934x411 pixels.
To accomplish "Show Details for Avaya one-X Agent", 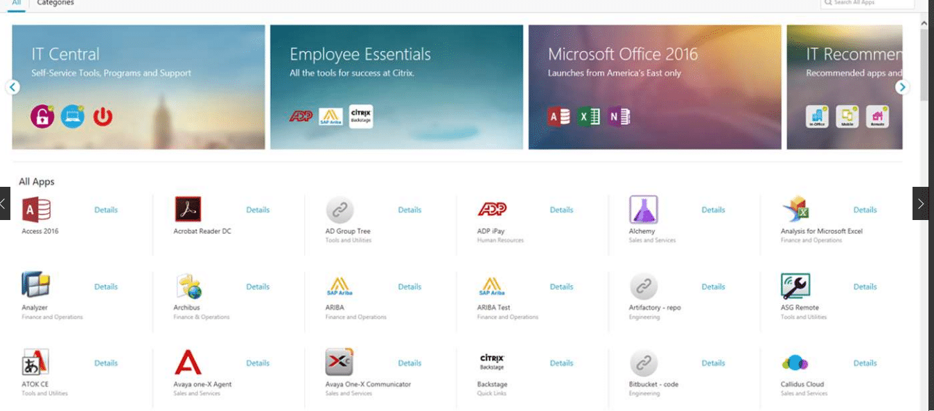I will [258, 363].
